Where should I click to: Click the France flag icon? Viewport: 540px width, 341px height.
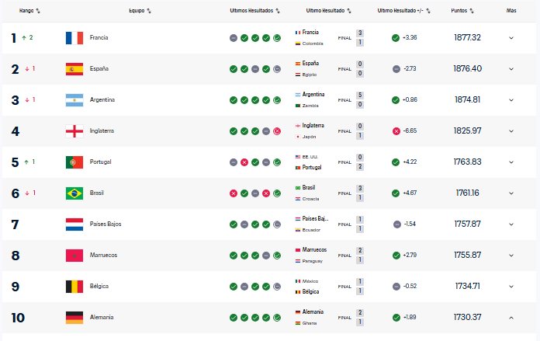[x=74, y=38]
